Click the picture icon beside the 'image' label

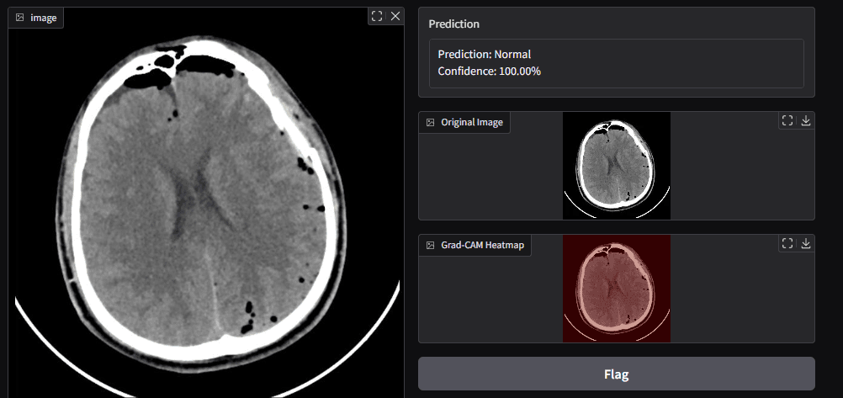click(20, 18)
